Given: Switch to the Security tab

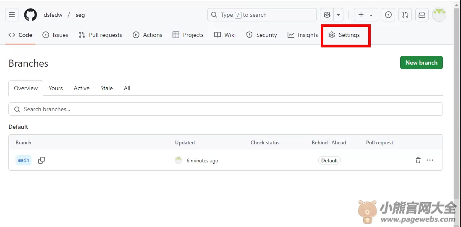Looking at the screenshot, I should click(x=262, y=35).
